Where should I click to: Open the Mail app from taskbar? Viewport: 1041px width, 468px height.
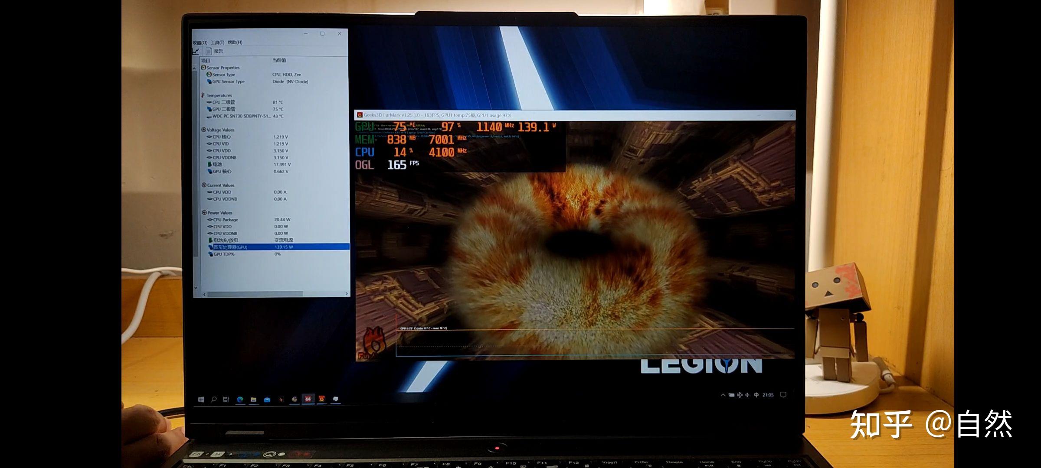click(x=267, y=400)
